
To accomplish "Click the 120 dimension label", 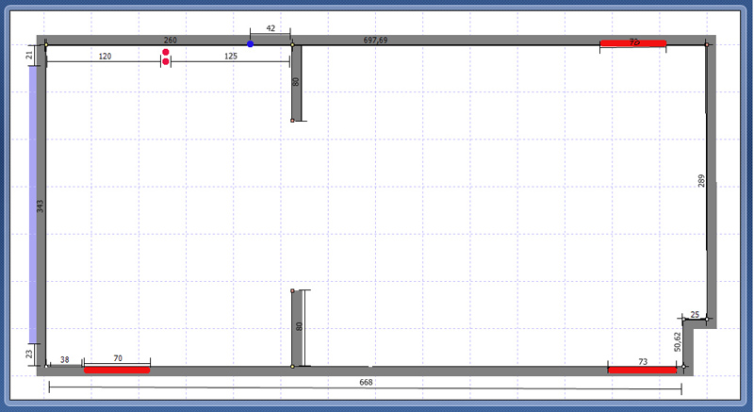I will [x=105, y=57].
